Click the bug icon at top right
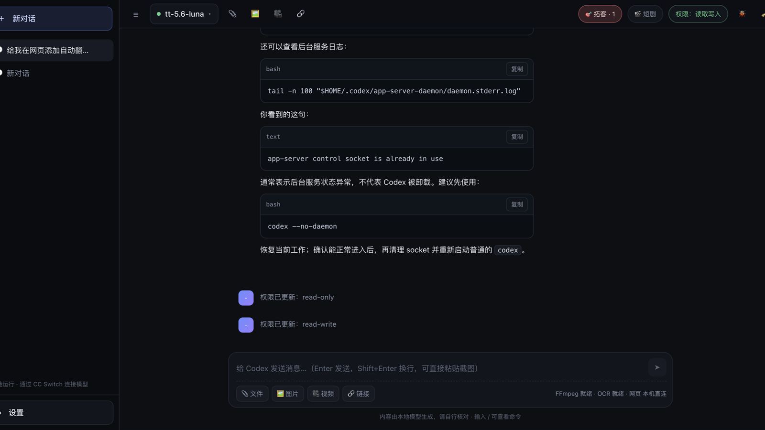The image size is (765, 430). coord(742,14)
